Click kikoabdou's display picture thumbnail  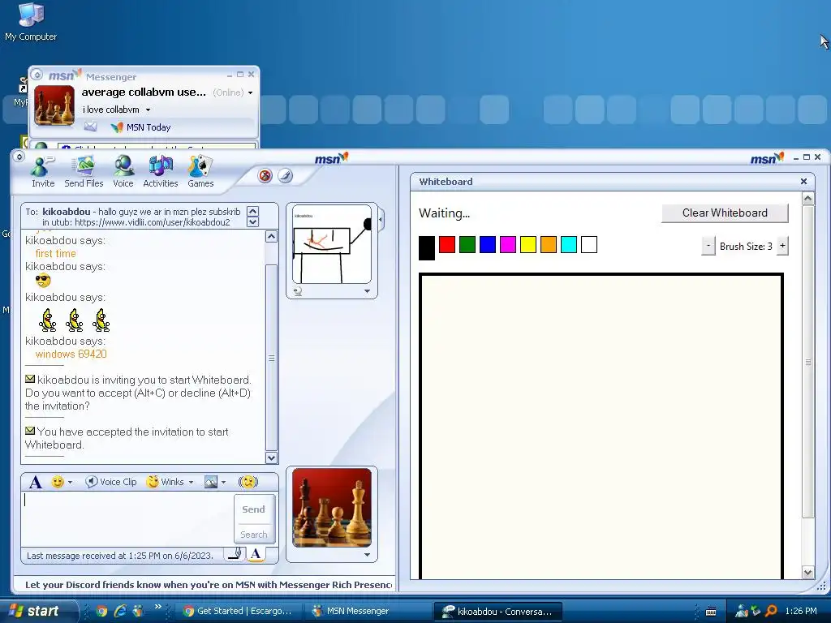point(332,244)
